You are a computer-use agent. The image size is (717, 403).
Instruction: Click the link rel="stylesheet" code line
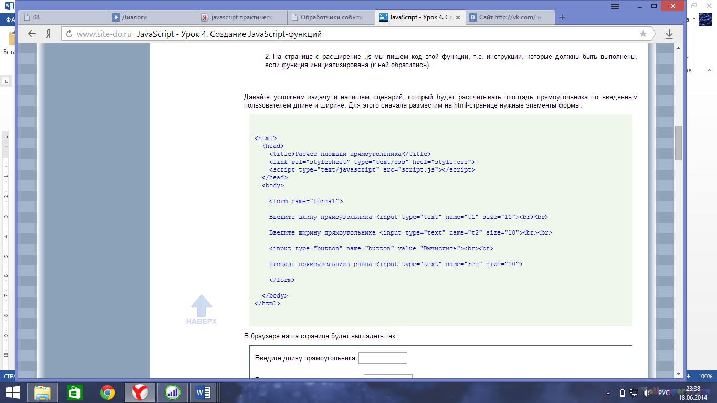tap(372, 162)
